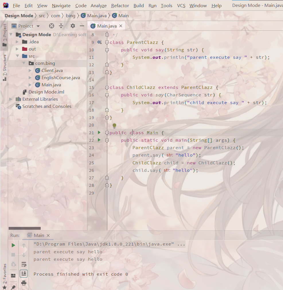Click Project panel horizontal scrollbar
Image resolution: width=283 pixels, height=290 pixels.
(25, 228)
